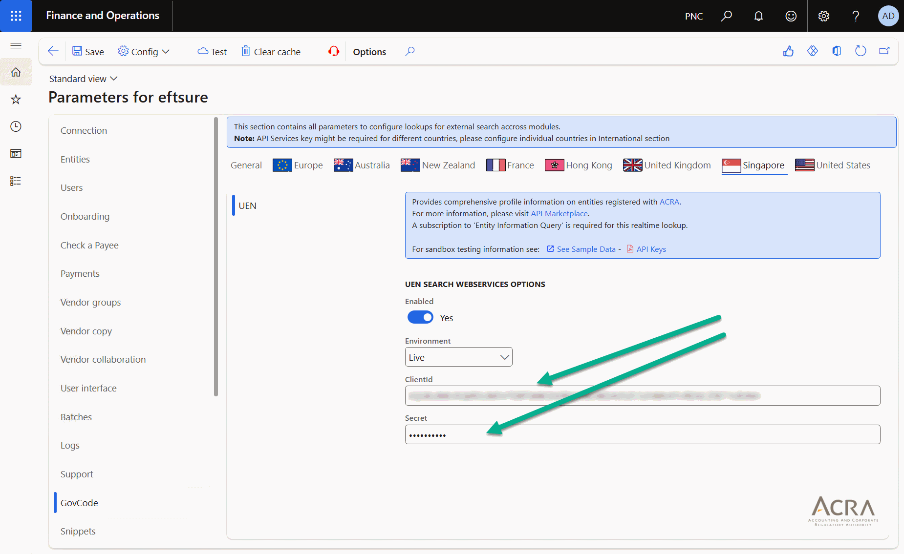Image resolution: width=904 pixels, height=554 pixels.
Task: Follow the ACRA link in description
Action: (x=669, y=202)
